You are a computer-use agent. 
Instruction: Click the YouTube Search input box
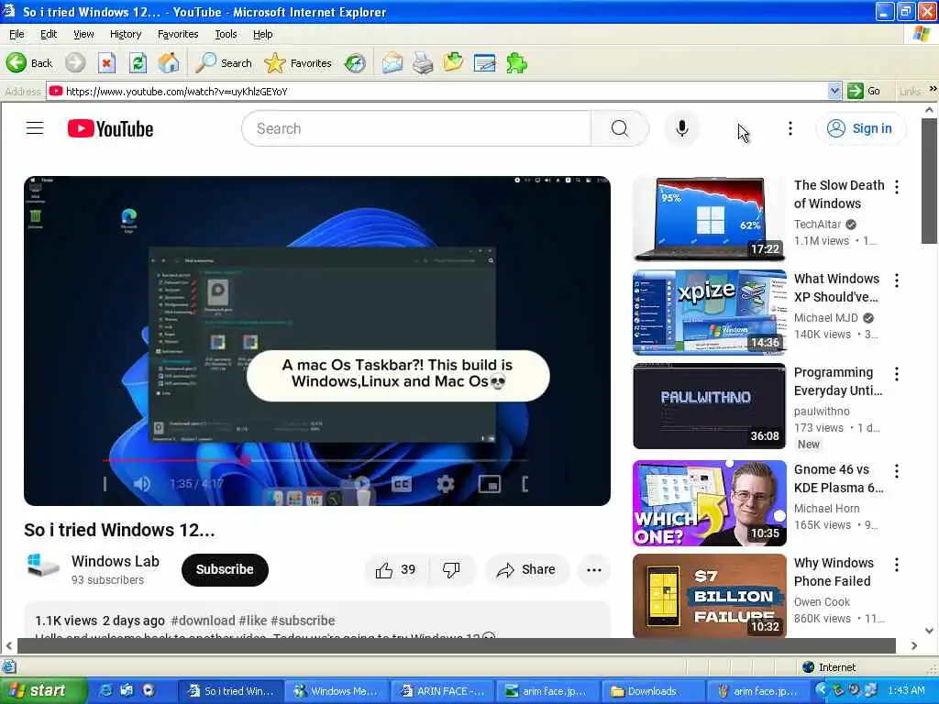click(416, 128)
